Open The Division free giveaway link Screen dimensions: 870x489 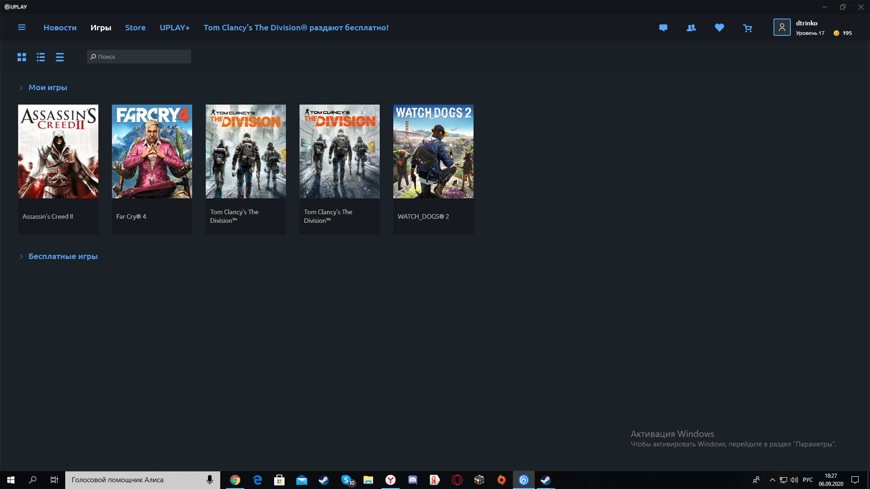(296, 28)
